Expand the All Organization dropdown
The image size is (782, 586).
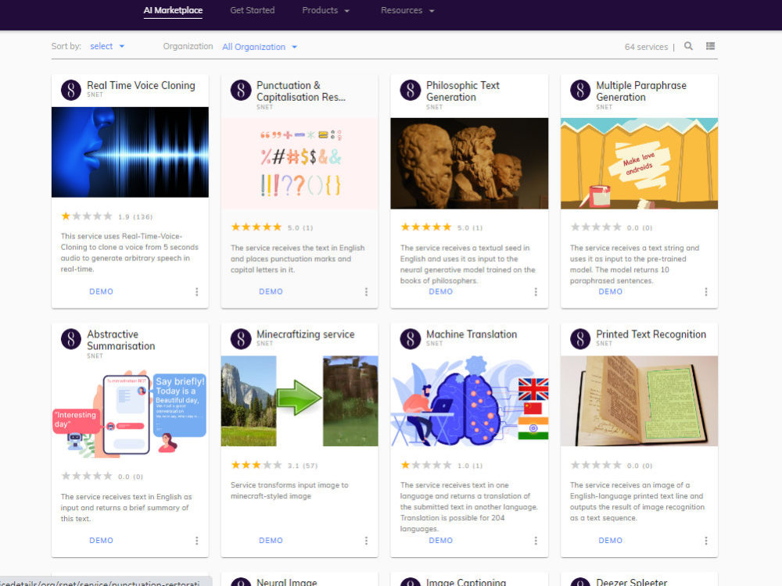tap(260, 47)
